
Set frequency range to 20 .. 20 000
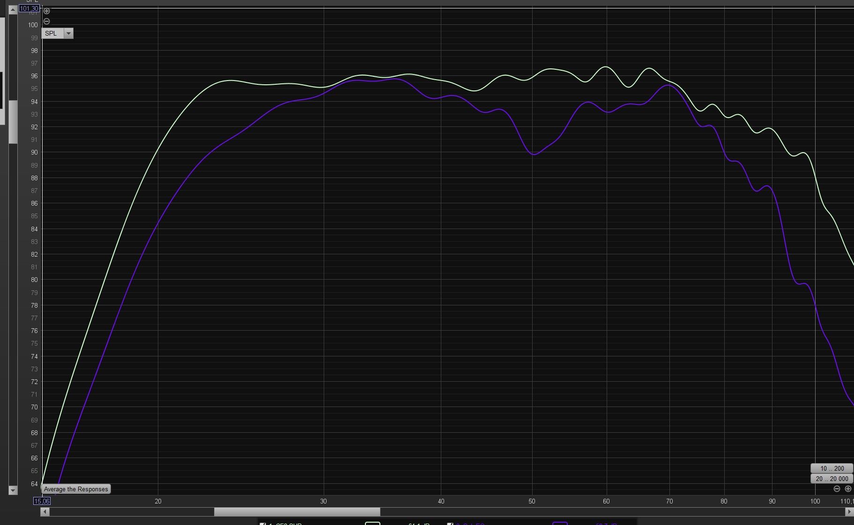pyautogui.click(x=832, y=479)
